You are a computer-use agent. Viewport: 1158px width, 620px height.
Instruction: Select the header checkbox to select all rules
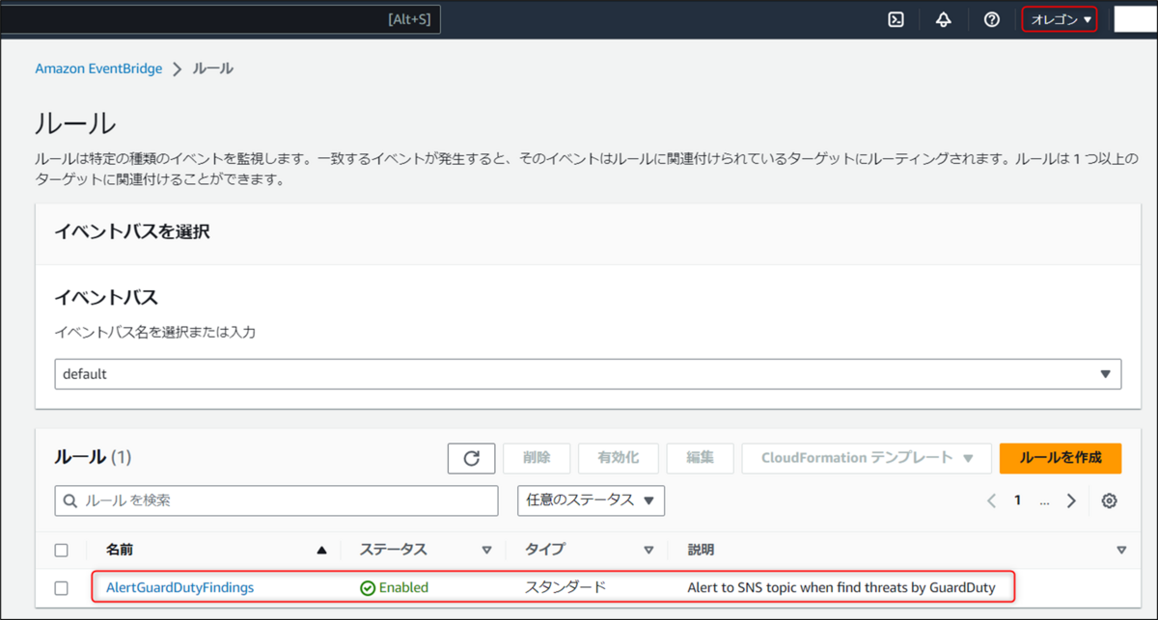(62, 549)
